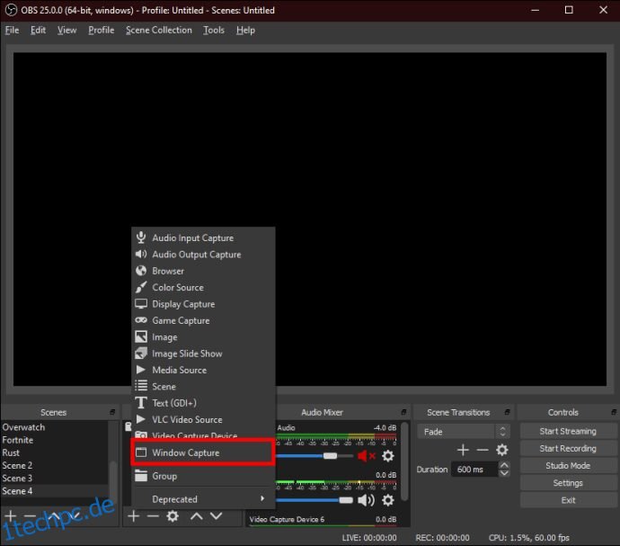
Task: Select Scene 3 in scenes list
Action: click(x=55, y=479)
